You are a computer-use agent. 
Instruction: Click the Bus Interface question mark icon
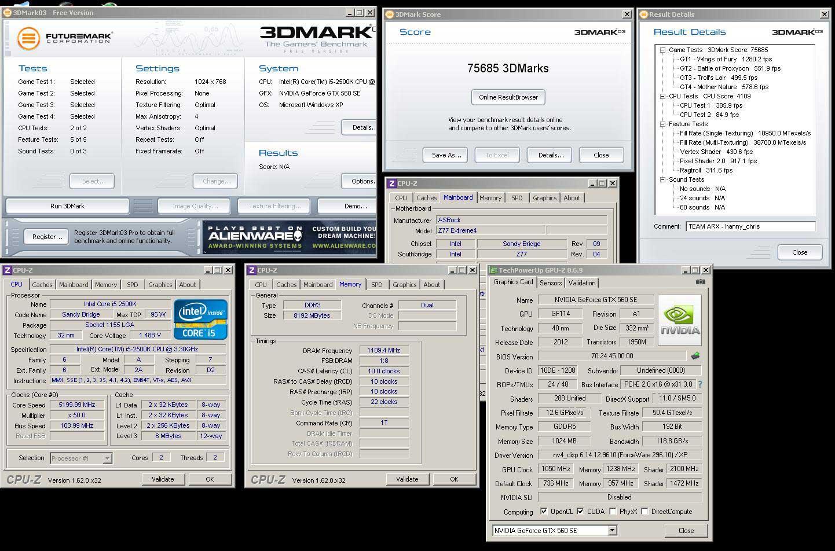click(700, 384)
